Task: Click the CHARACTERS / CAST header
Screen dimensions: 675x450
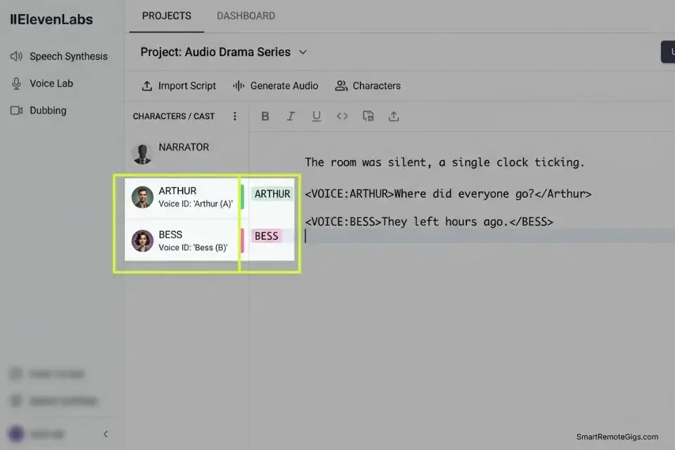Action: (174, 116)
